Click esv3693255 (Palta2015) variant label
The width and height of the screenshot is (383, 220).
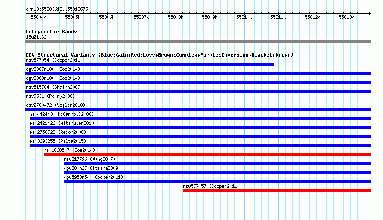[x=58, y=141]
